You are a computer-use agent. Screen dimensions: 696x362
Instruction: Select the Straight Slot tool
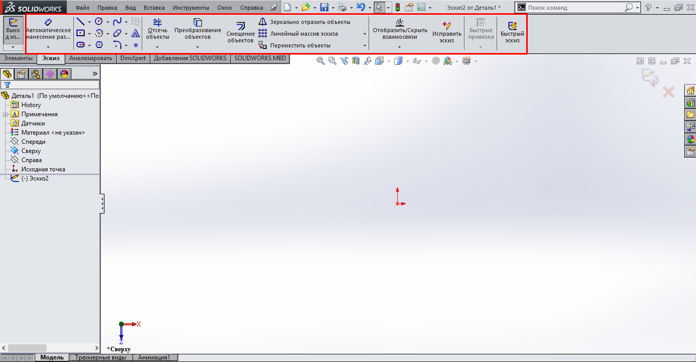tap(81, 45)
